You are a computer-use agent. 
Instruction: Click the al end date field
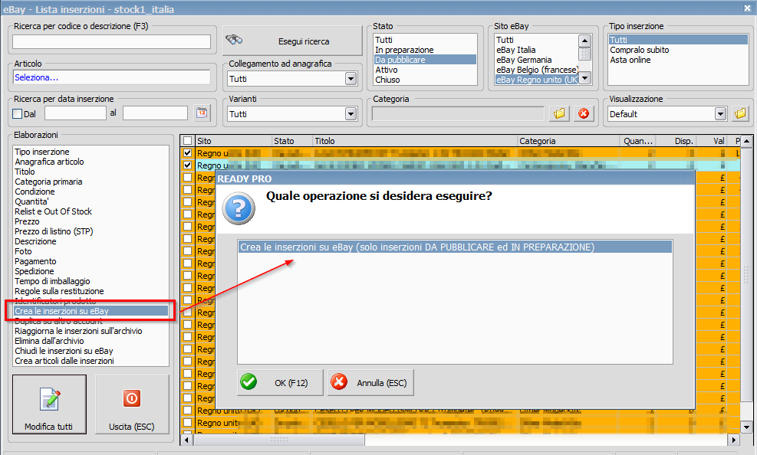[155, 113]
